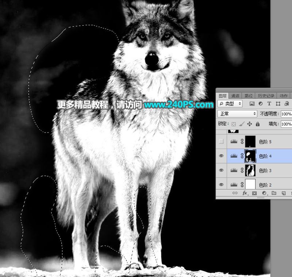Click the lock position move icon
Viewport: 292px width, 277px height.
[x=250, y=124]
